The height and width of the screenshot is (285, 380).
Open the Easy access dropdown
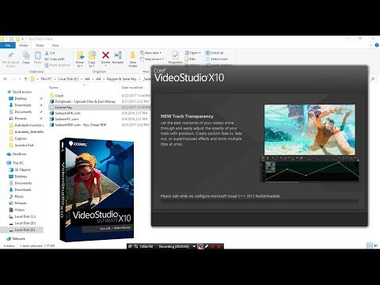coord(152,59)
